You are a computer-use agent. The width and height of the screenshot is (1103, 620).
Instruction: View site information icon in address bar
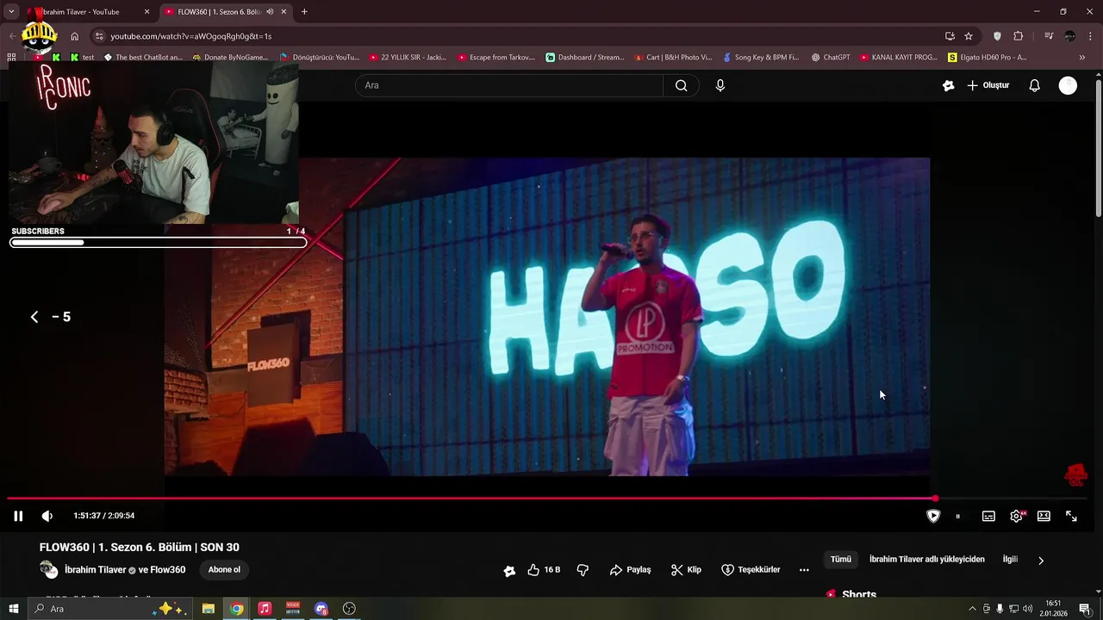point(99,36)
